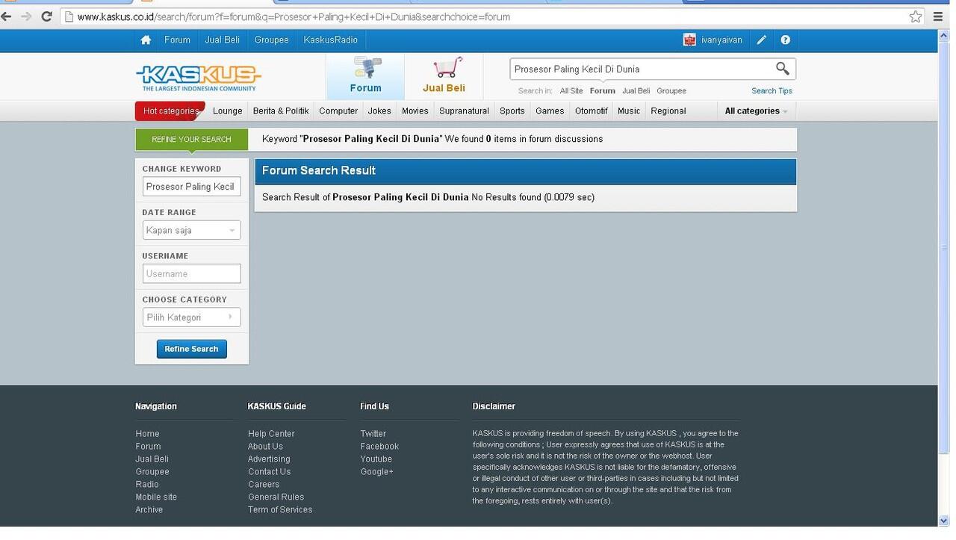Image resolution: width=956 pixels, height=540 pixels.
Task: Open the Music category
Action: pos(629,111)
